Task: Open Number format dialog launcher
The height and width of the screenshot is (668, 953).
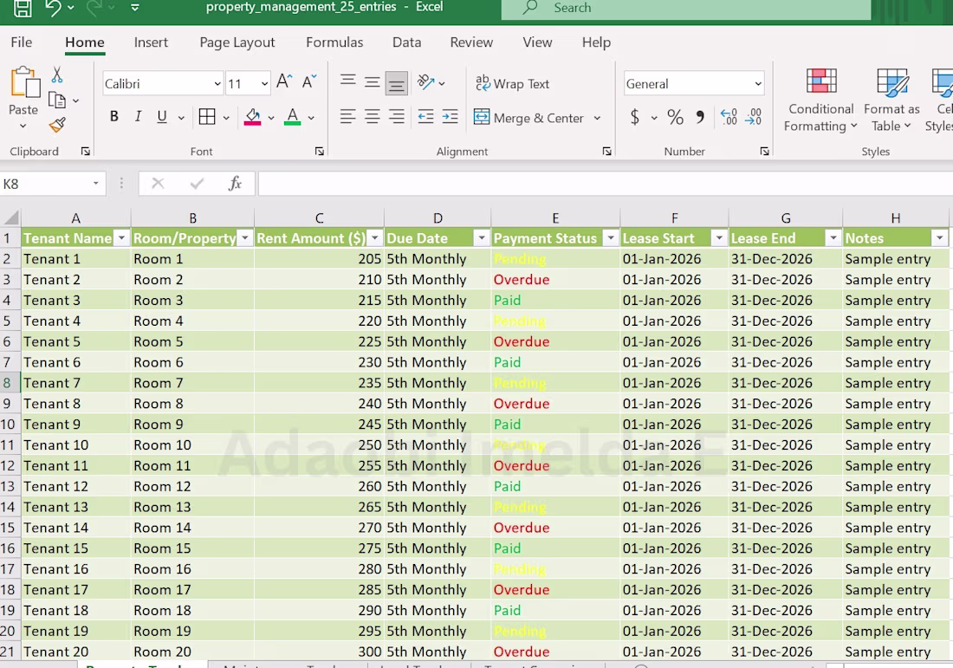Action: pyautogui.click(x=764, y=152)
